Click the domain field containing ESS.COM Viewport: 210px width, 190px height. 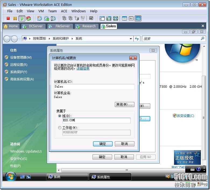click(x=97, y=120)
